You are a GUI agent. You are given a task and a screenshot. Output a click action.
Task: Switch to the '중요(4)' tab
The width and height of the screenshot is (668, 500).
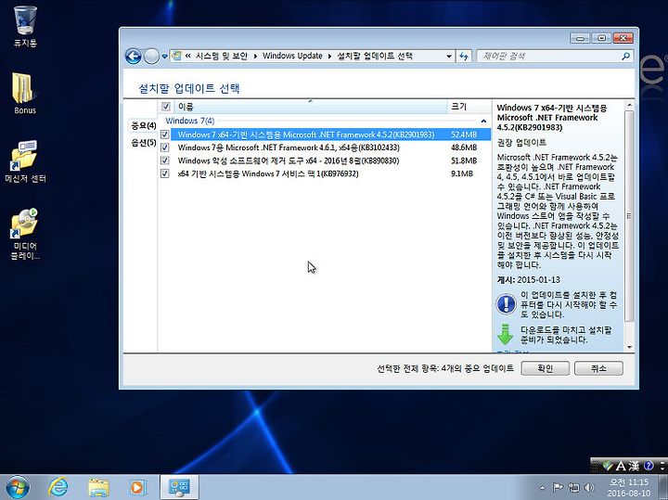pyautogui.click(x=144, y=125)
